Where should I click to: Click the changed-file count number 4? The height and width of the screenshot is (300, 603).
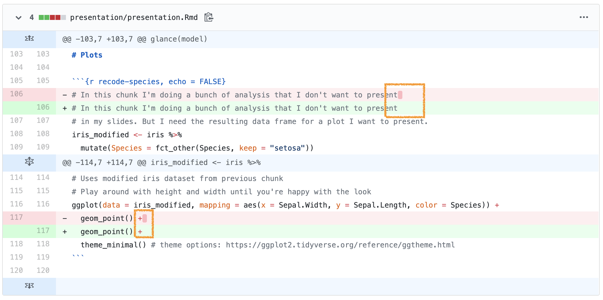(32, 17)
